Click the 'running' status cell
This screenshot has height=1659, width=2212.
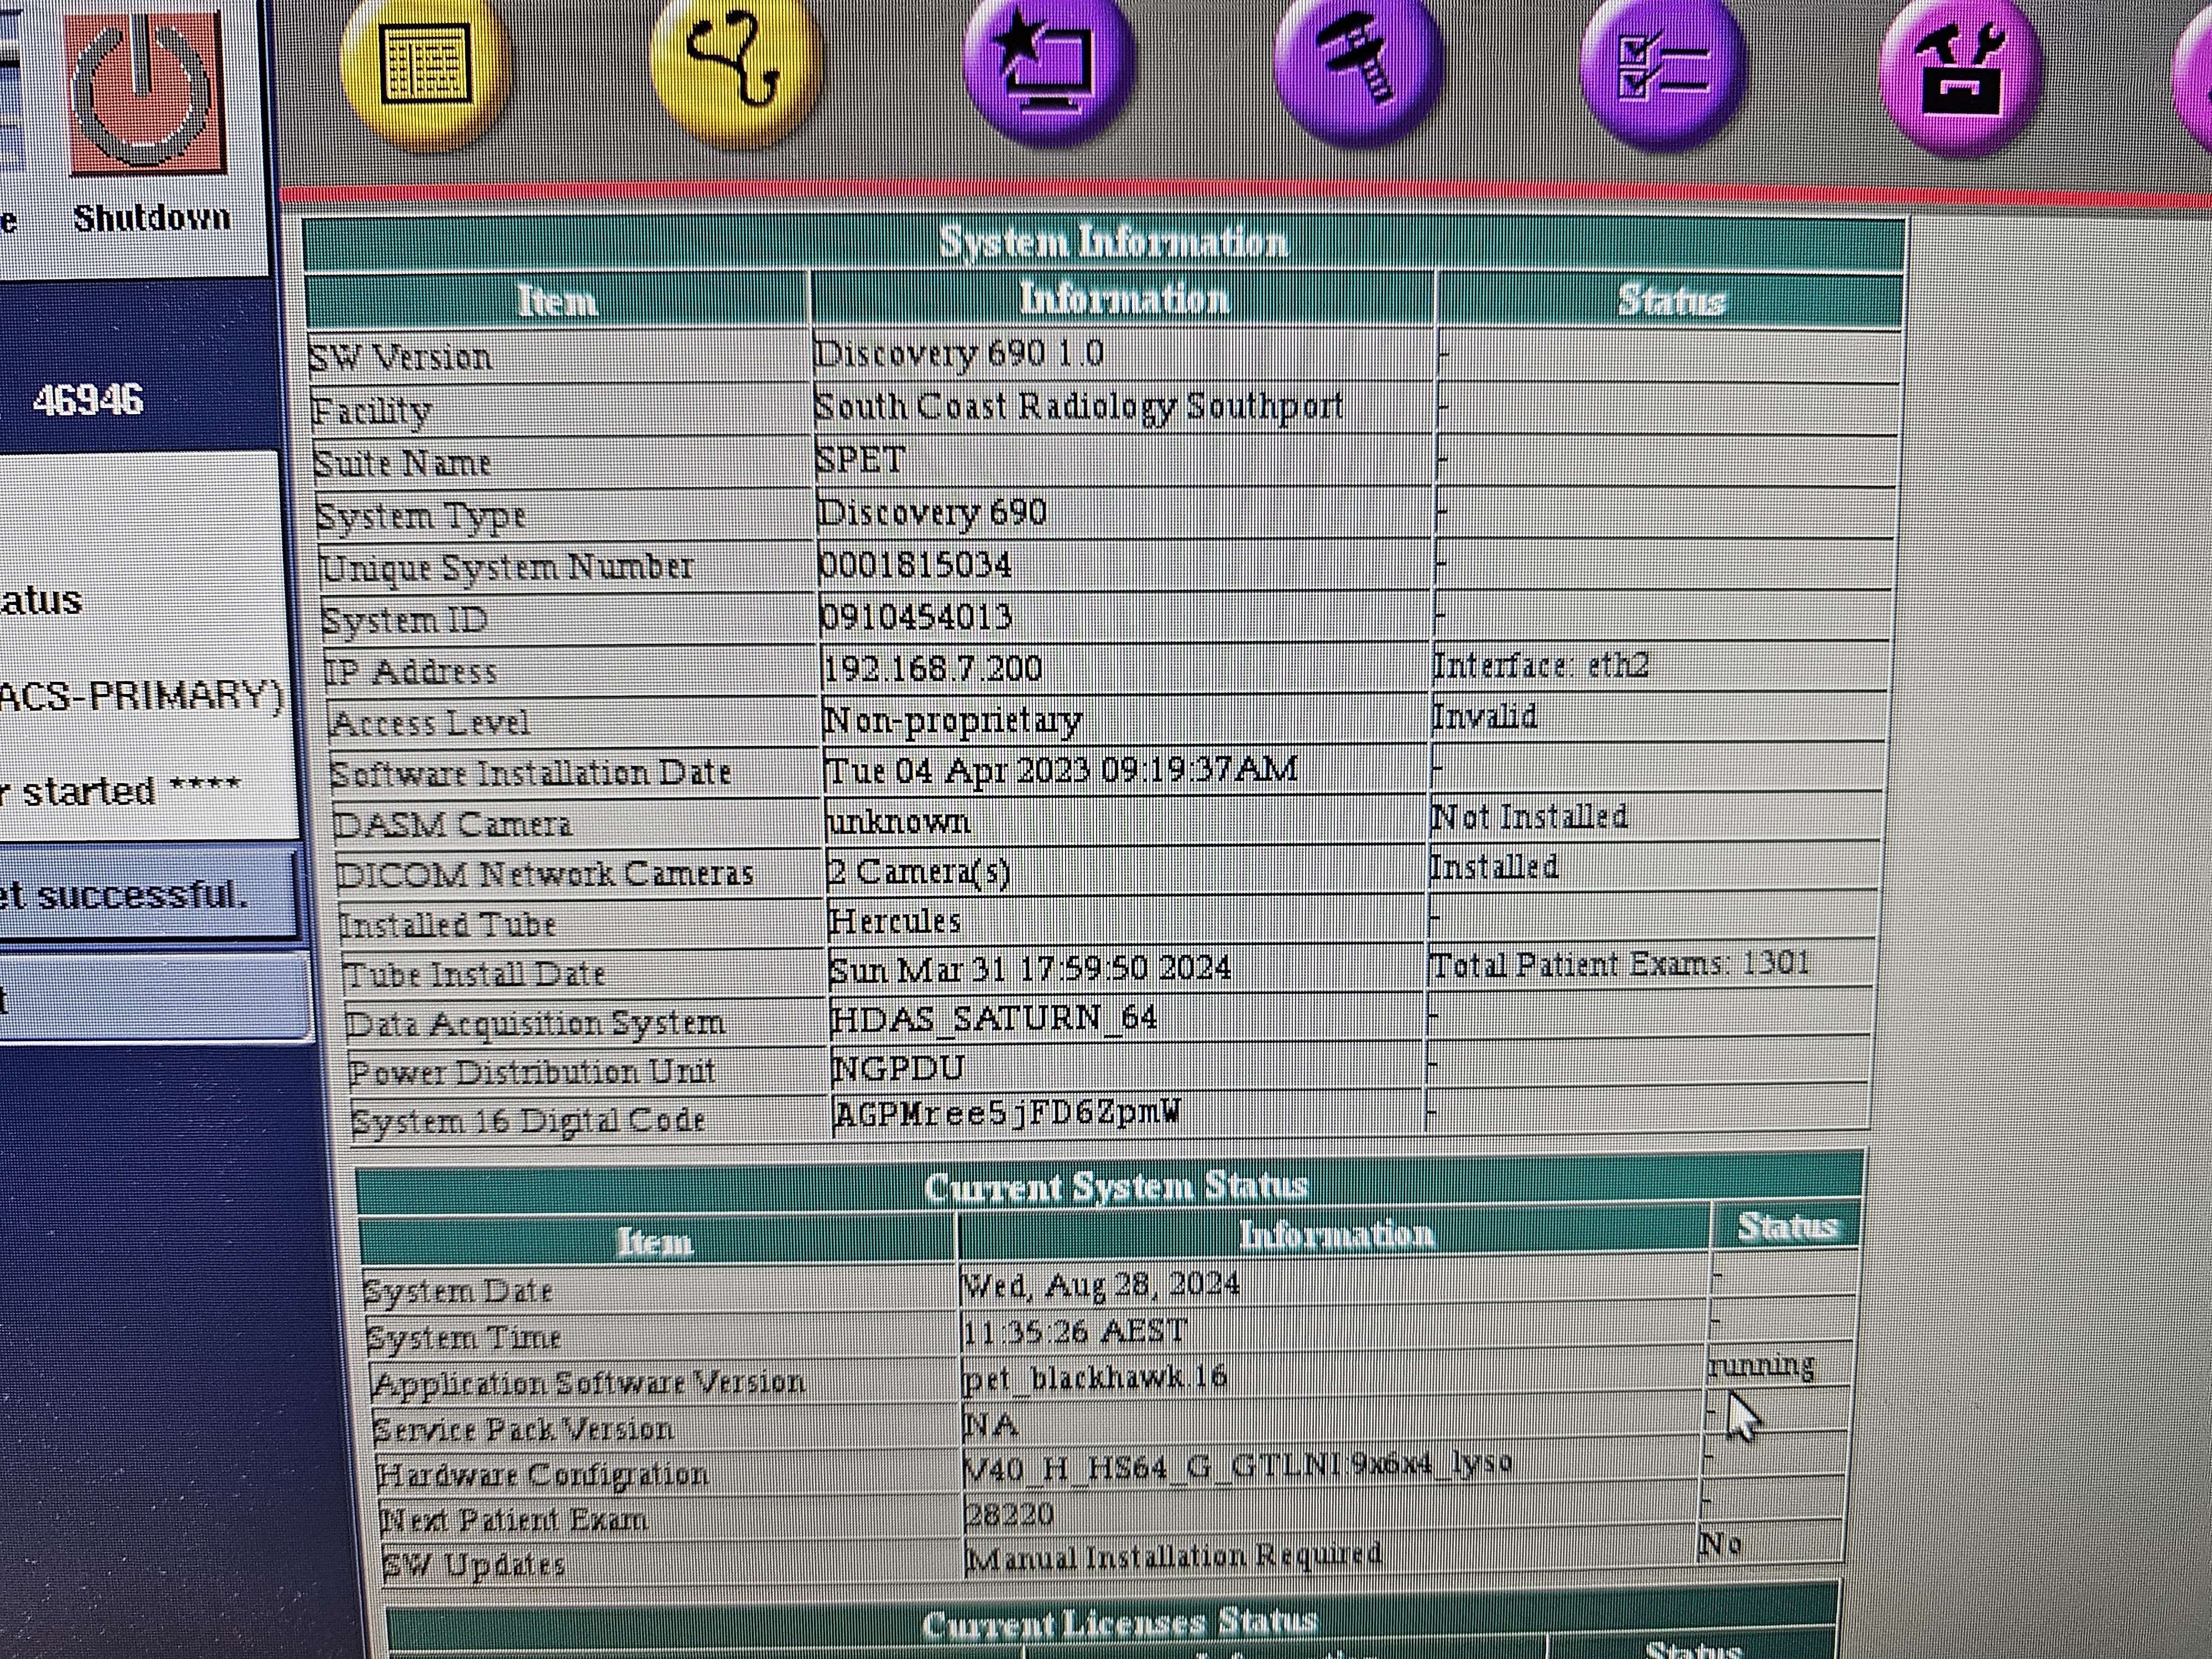pos(1761,1365)
